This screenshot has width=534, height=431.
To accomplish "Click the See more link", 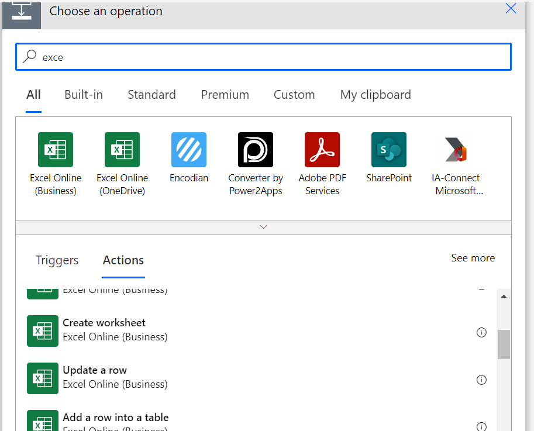I will tap(473, 258).
